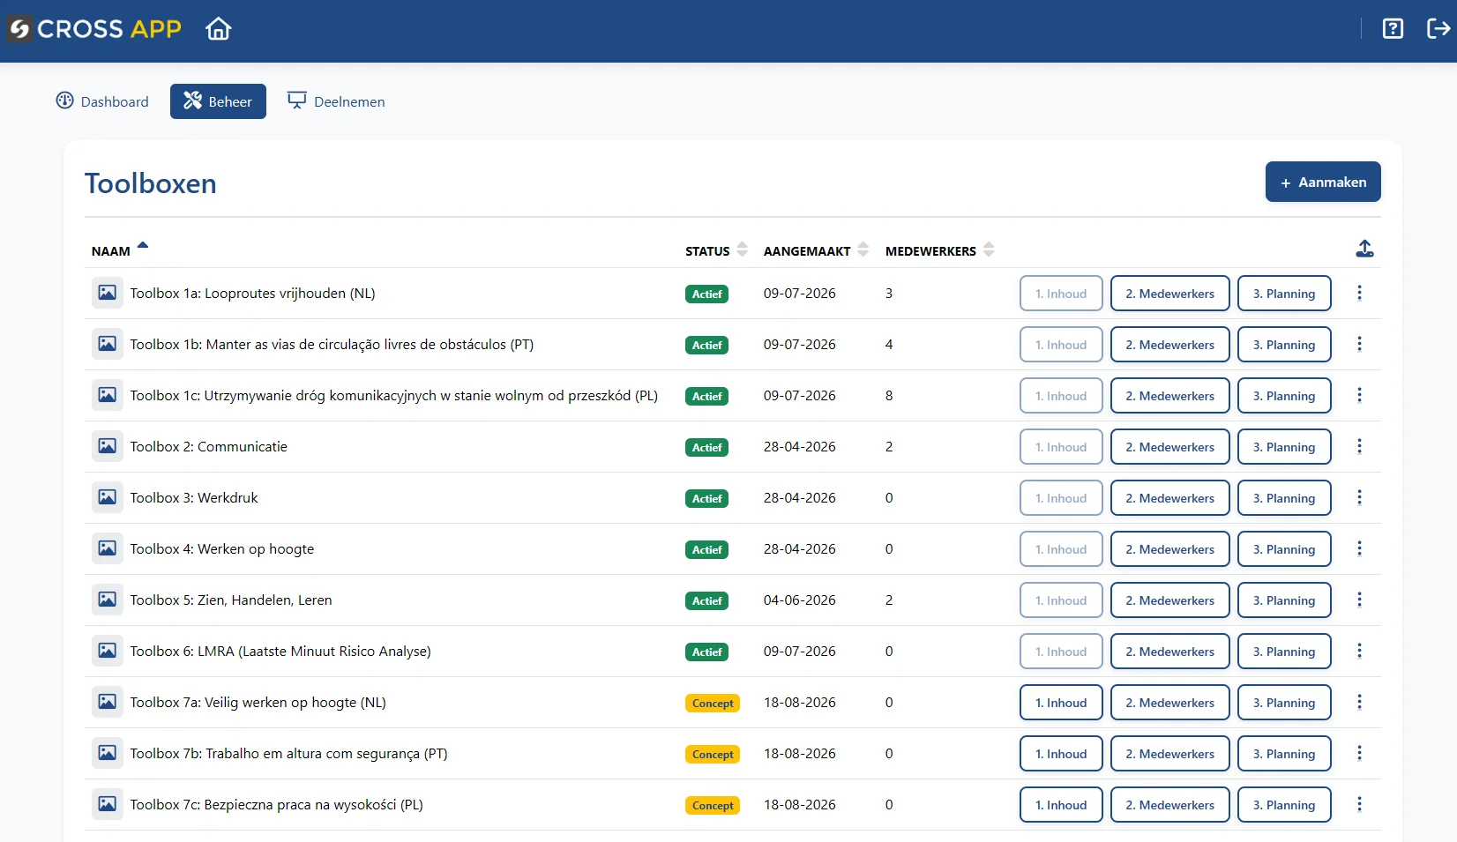Click Toolbox 1b Portuguese title text
The height and width of the screenshot is (842, 1457).
(332, 344)
